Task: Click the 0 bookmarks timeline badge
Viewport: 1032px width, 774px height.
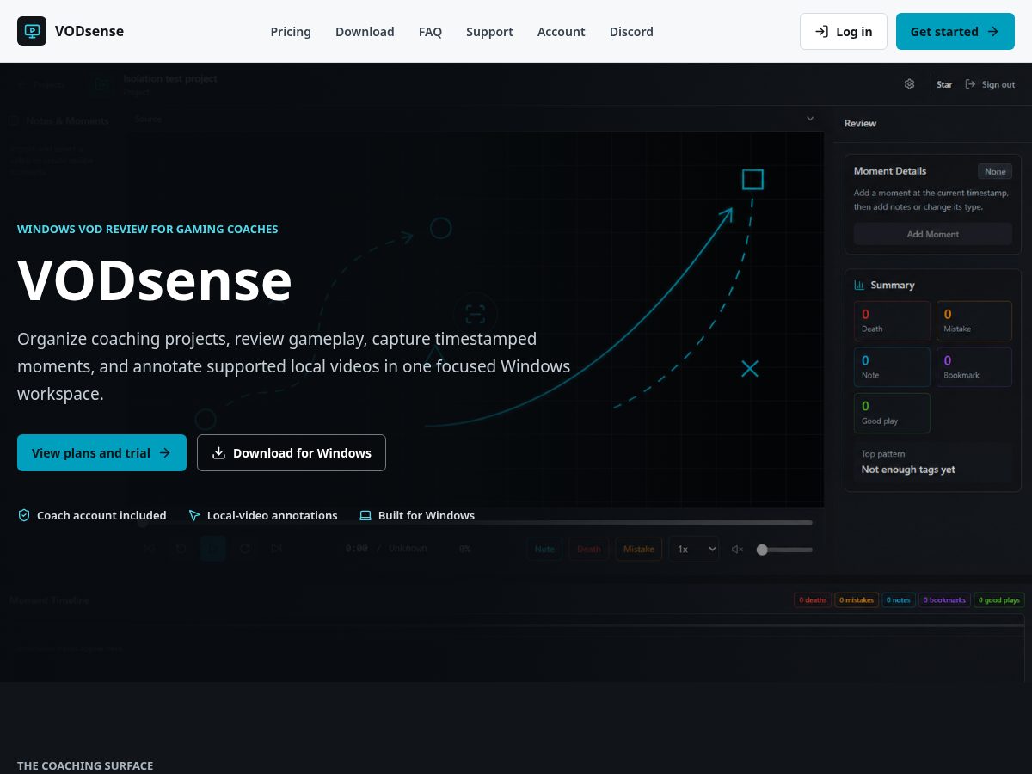Action: point(944,600)
